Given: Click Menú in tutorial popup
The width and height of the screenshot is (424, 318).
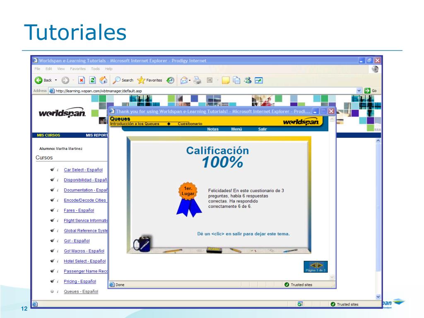Looking at the screenshot, I should pyautogui.click(x=236, y=129).
